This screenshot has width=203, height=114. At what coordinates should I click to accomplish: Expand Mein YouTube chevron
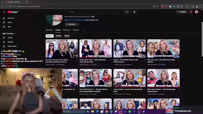(x=15, y=34)
